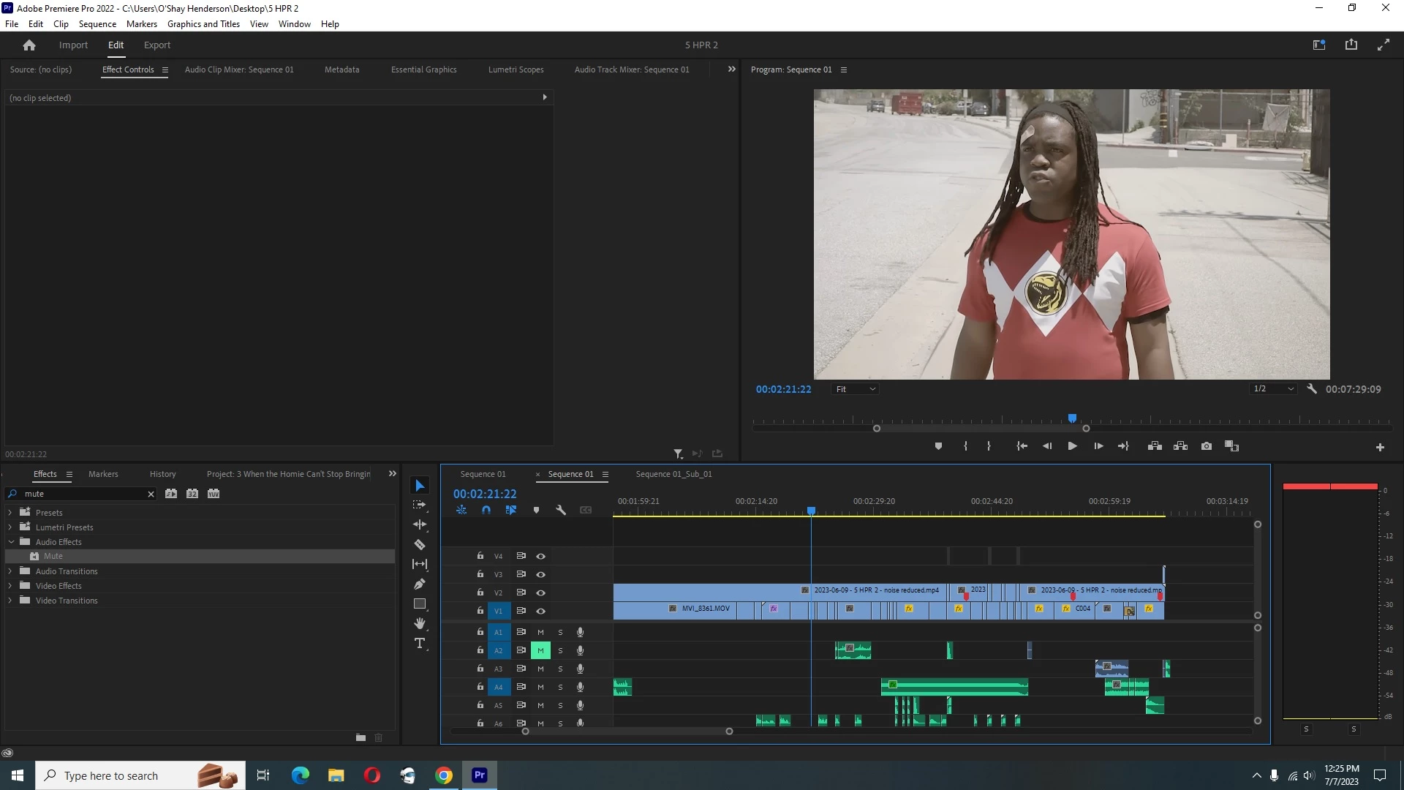1404x790 pixels.
Task: Select the Type tool
Action: pyautogui.click(x=420, y=644)
